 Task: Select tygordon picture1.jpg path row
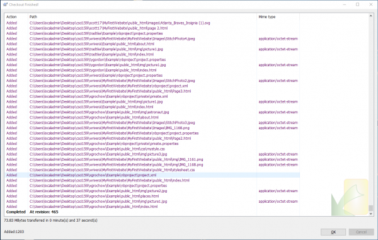tap(152, 65)
